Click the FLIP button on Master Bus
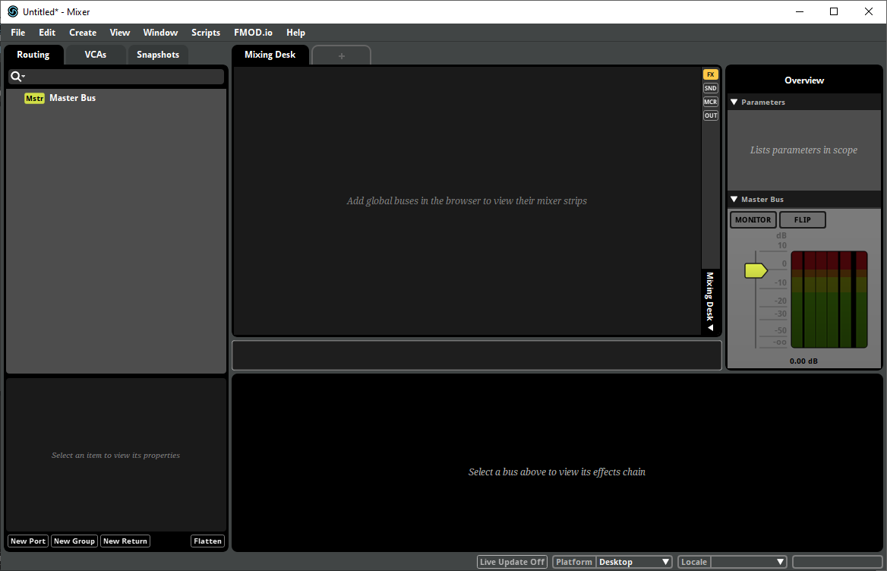887x571 pixels. [x=802, y=220]
